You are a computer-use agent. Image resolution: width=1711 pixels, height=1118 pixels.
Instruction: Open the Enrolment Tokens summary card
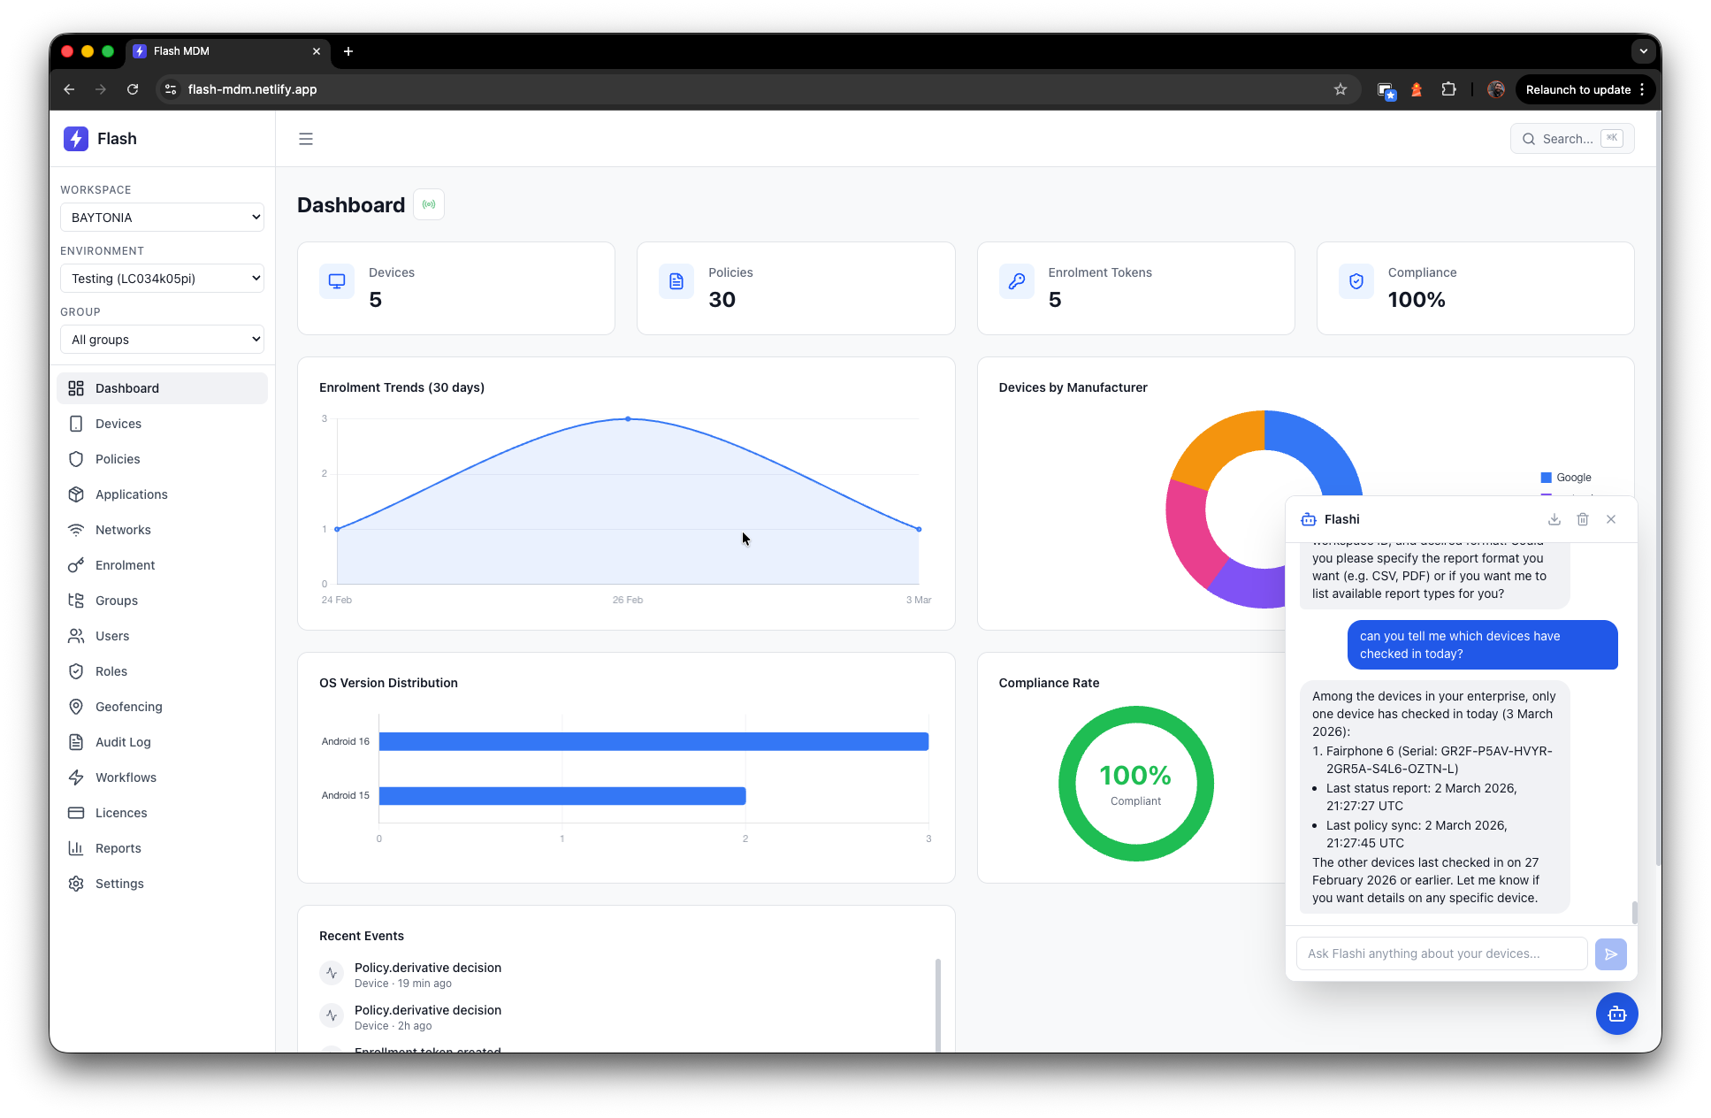[x=1135, y=288]
